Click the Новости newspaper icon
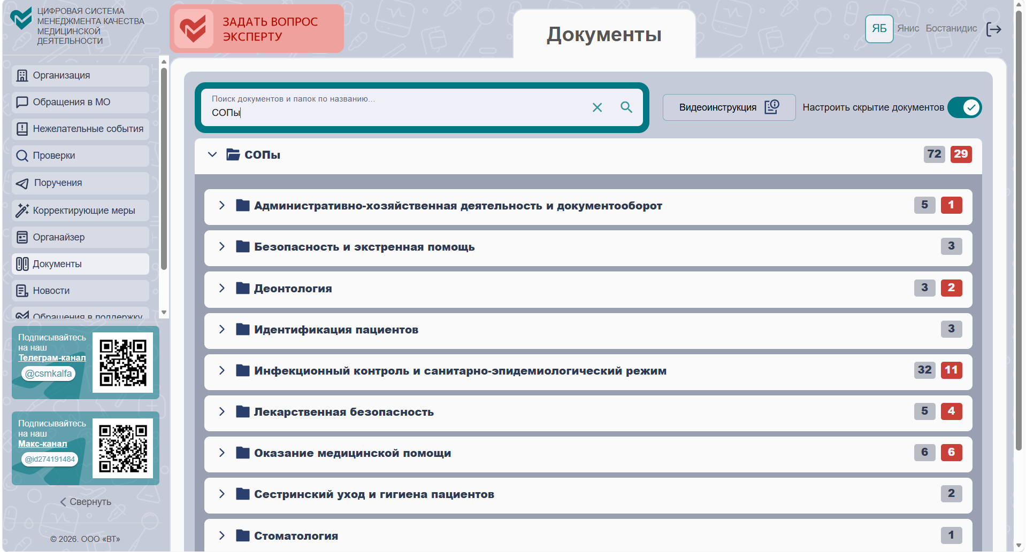 point(22,291)
